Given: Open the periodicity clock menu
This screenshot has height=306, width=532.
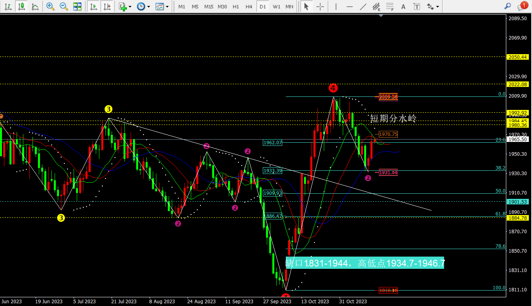Looking at the screenshot, I should [x=141, y=6].
